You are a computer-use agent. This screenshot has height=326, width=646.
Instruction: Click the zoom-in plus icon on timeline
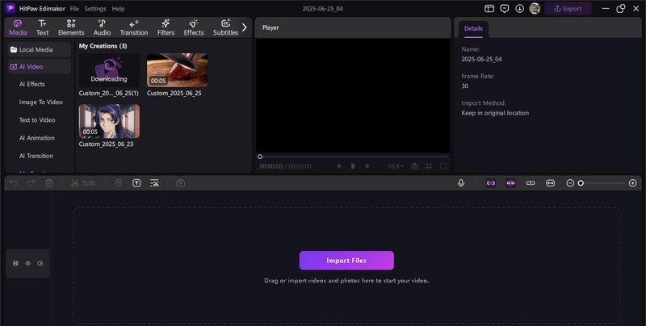tap(632, 183)
